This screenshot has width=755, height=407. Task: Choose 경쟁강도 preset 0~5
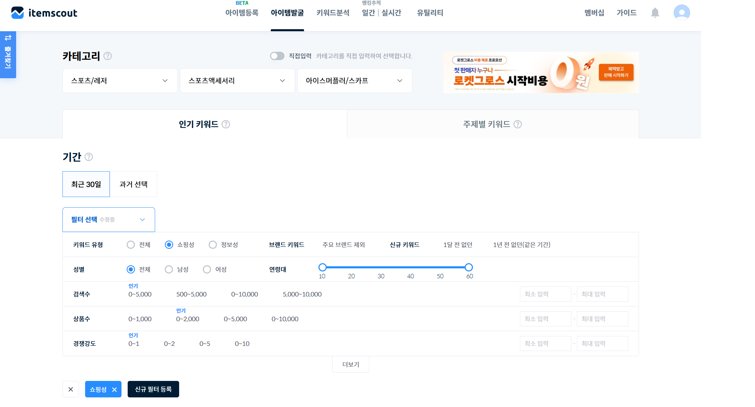pyautogui.click(x=205, y=344)
